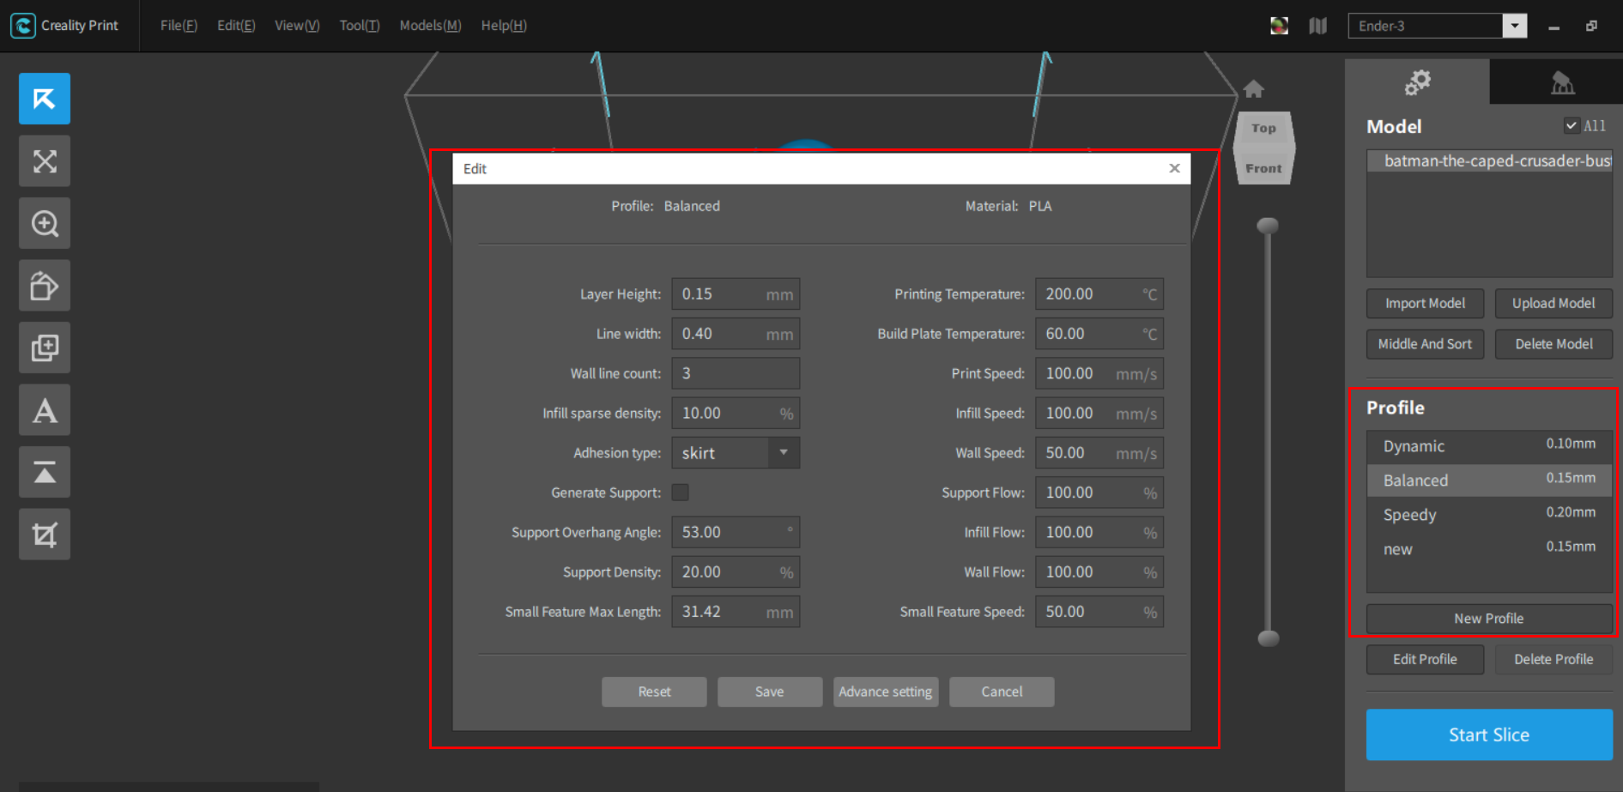Switch to the printer device tab
This screenshot has height=792, width=1623.
(x=1563, y=82)
